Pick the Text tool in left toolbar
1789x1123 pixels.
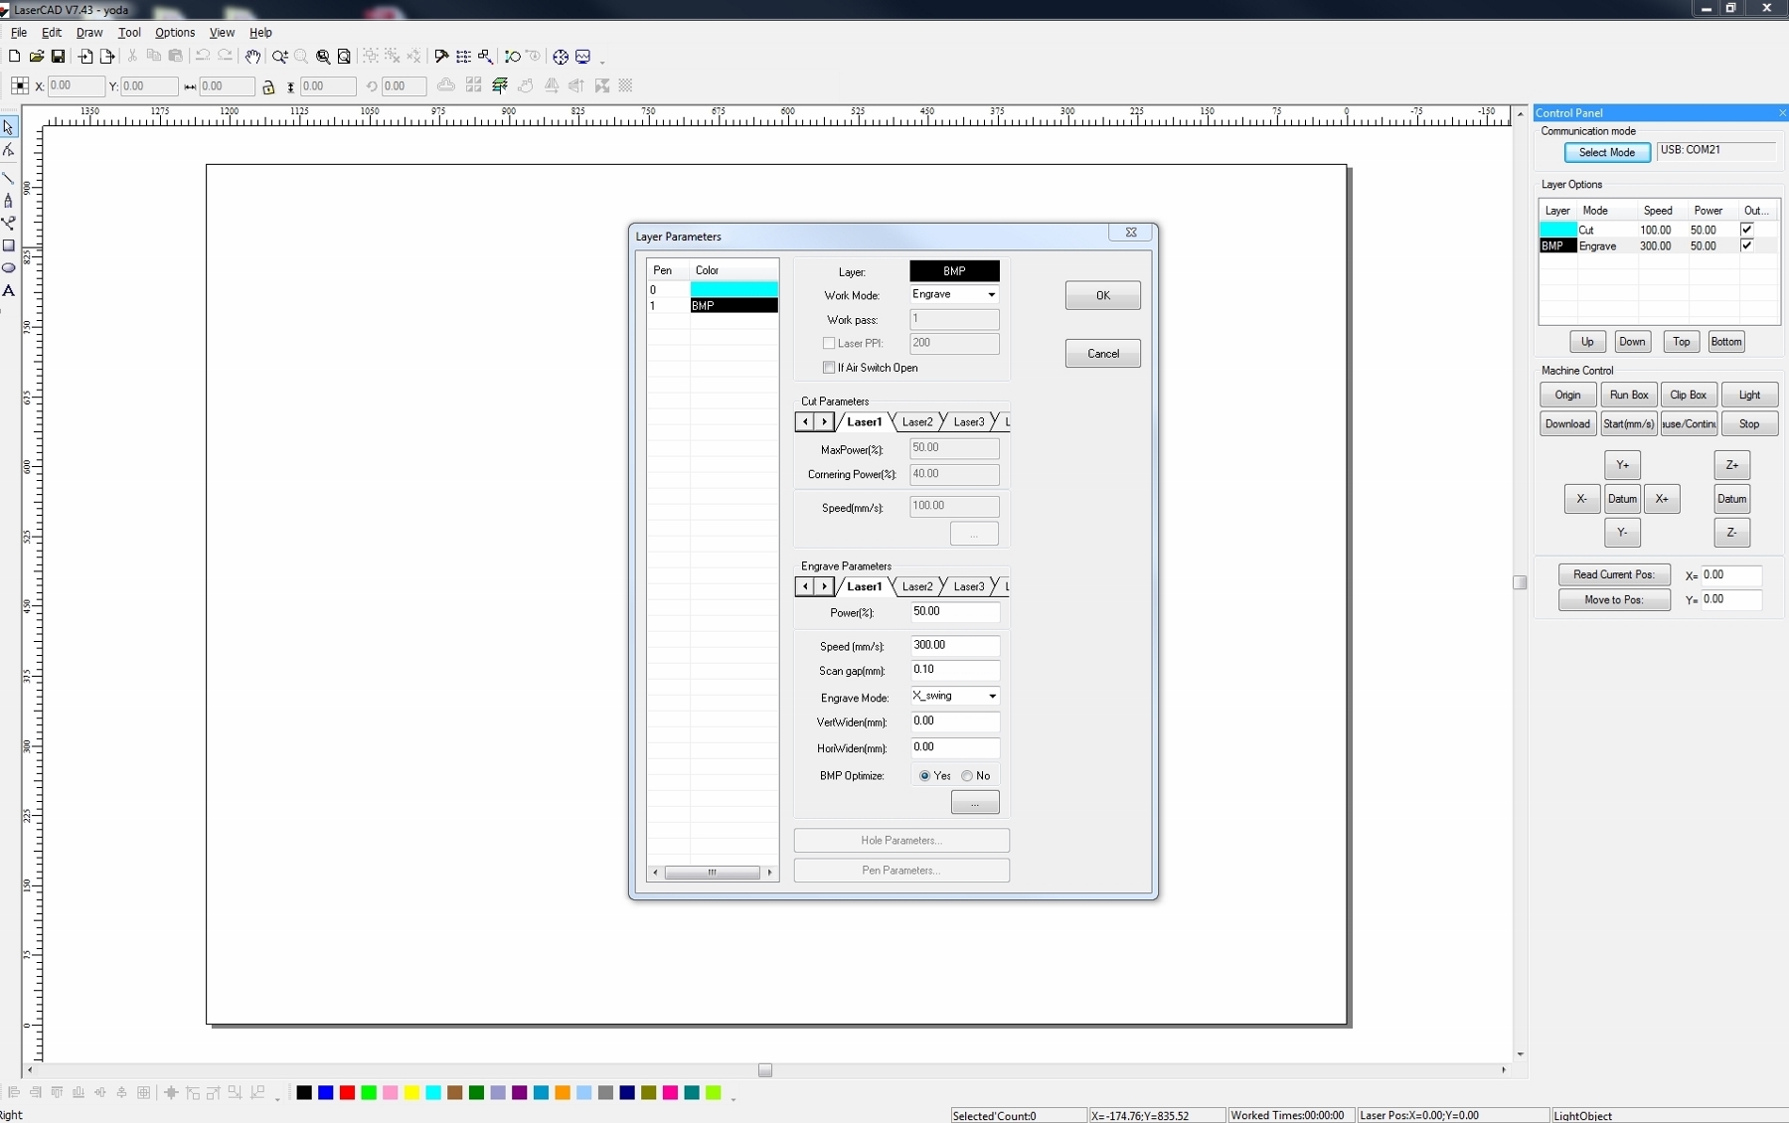pos(9,291)
